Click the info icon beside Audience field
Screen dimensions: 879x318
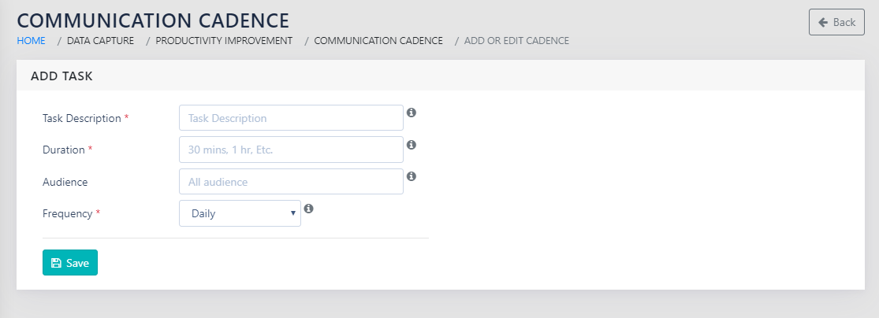pyautogui.click(x=412, y=176)
